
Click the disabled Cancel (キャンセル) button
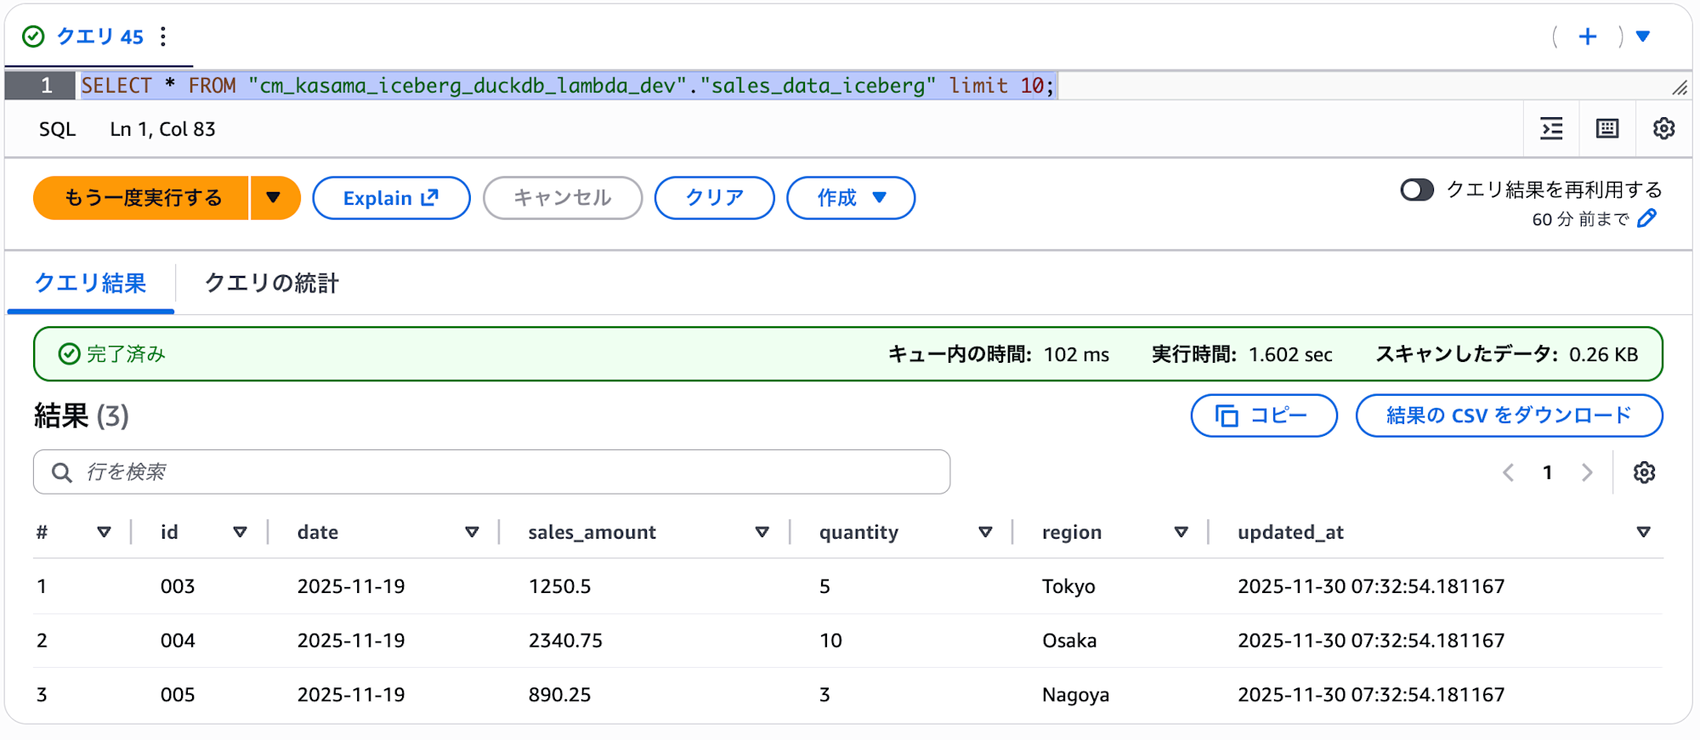563,198
